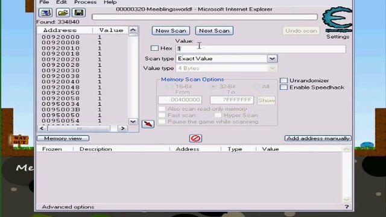Click the Undo scan button
The width and height of the screenshot is (386, 217).
(301, 31)
